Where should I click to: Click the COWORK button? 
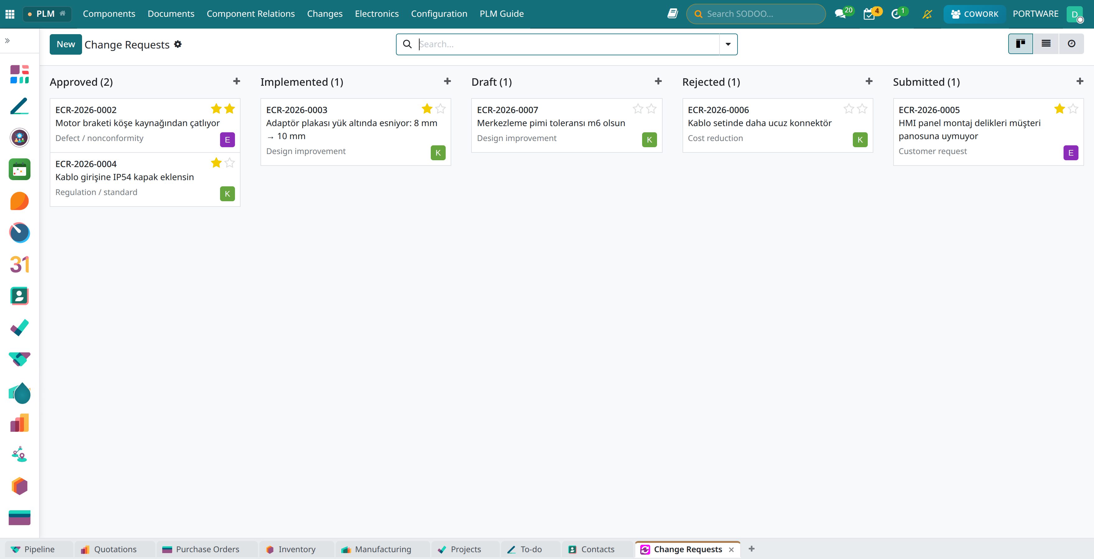[974, 14]
